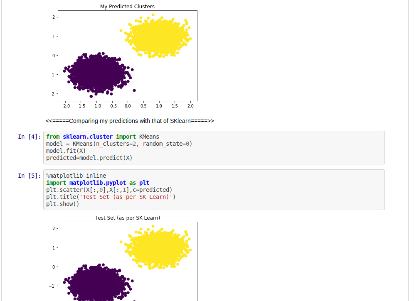Click the plt.show() line

(x=62, y=204)
